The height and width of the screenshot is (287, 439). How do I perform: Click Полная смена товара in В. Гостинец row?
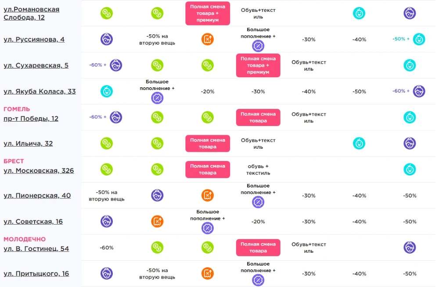[x=258, y=248]
